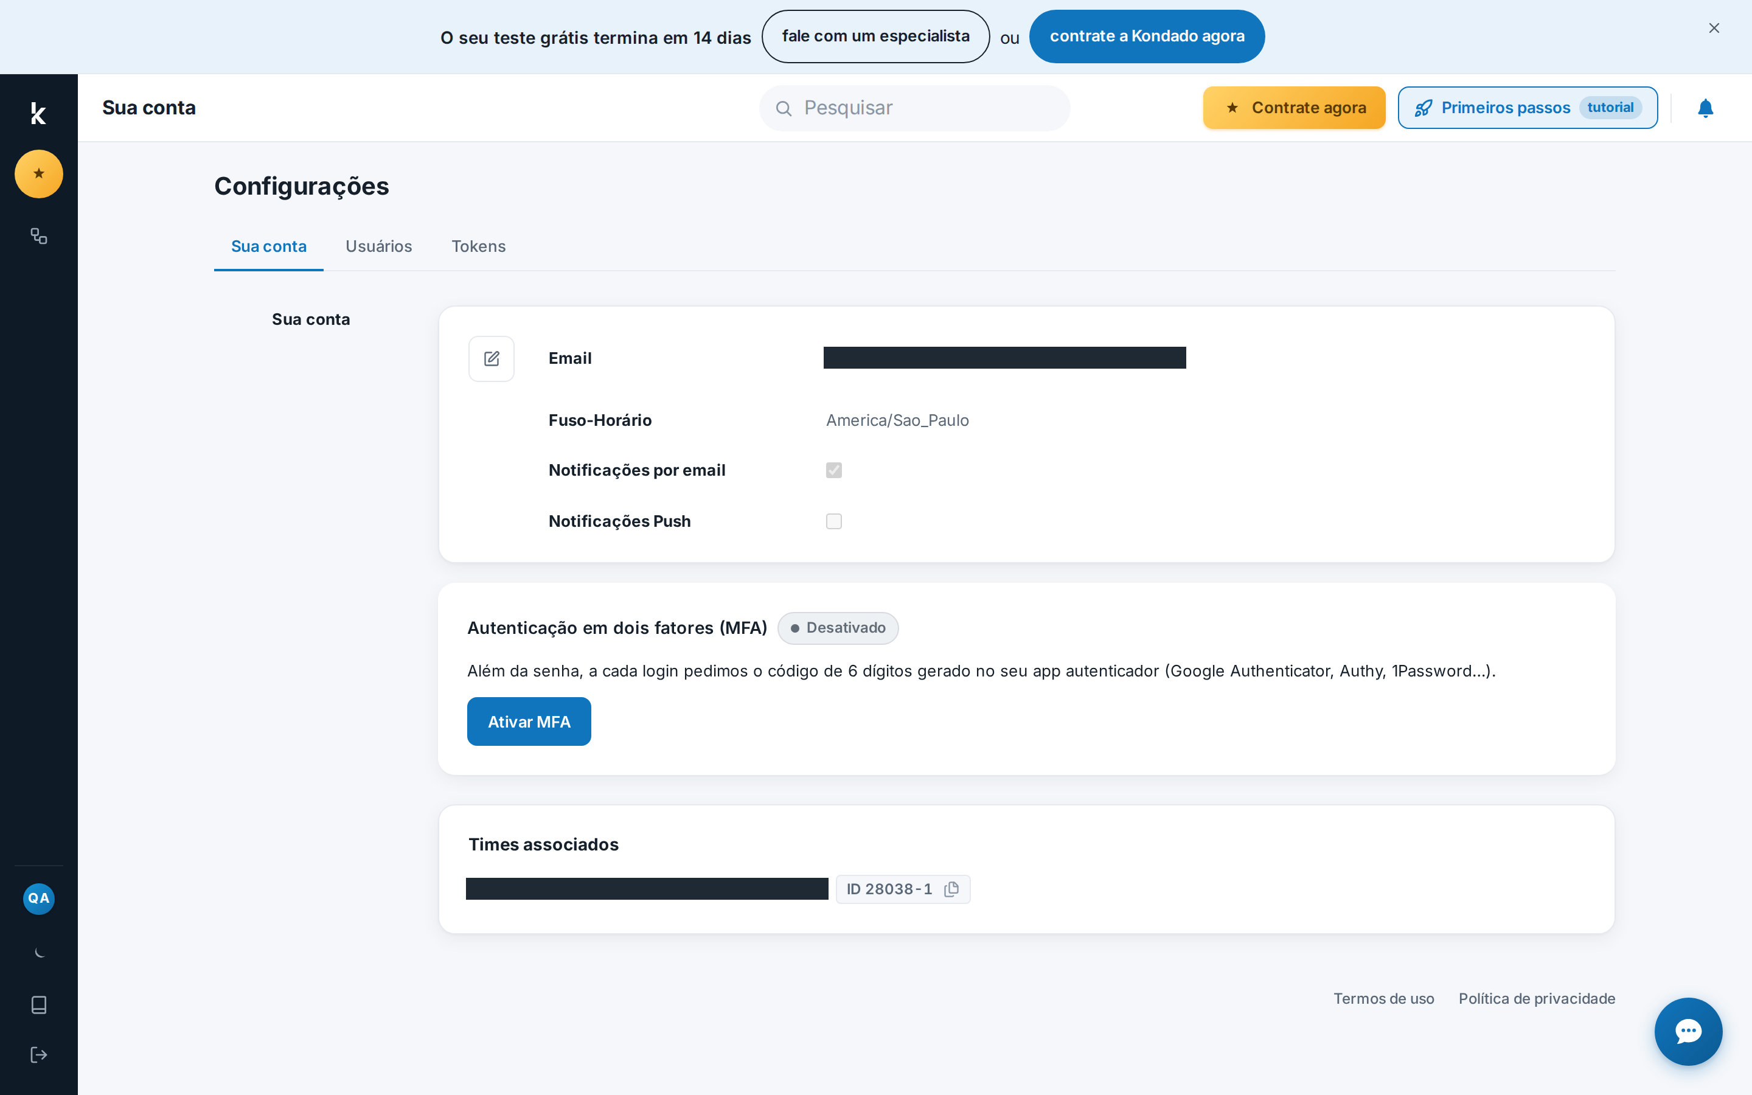
Task: Open the Política de privacidade link
Action: [1537, 999]
